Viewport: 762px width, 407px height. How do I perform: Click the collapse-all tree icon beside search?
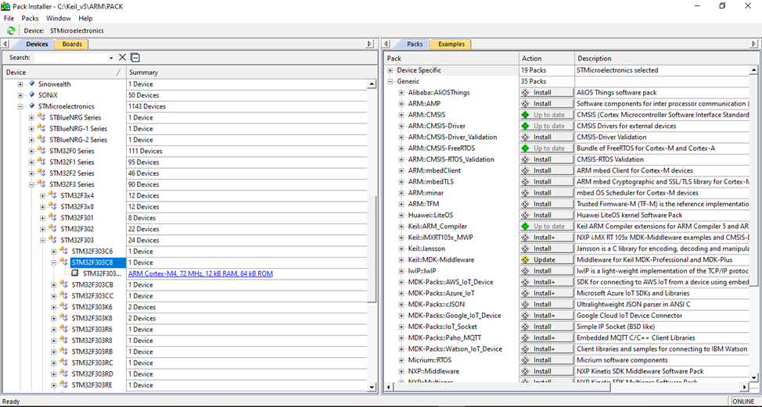pos(135,57)
